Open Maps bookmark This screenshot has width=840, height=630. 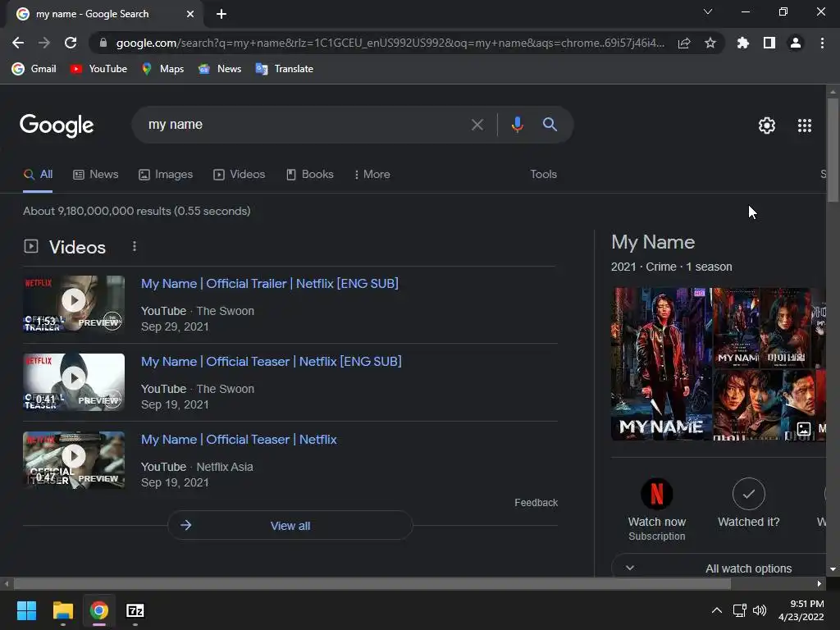163,69
